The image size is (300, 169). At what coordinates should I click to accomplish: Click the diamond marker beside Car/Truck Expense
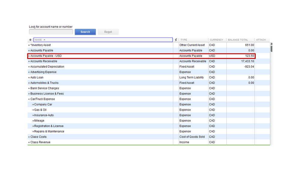coord(29,99)
